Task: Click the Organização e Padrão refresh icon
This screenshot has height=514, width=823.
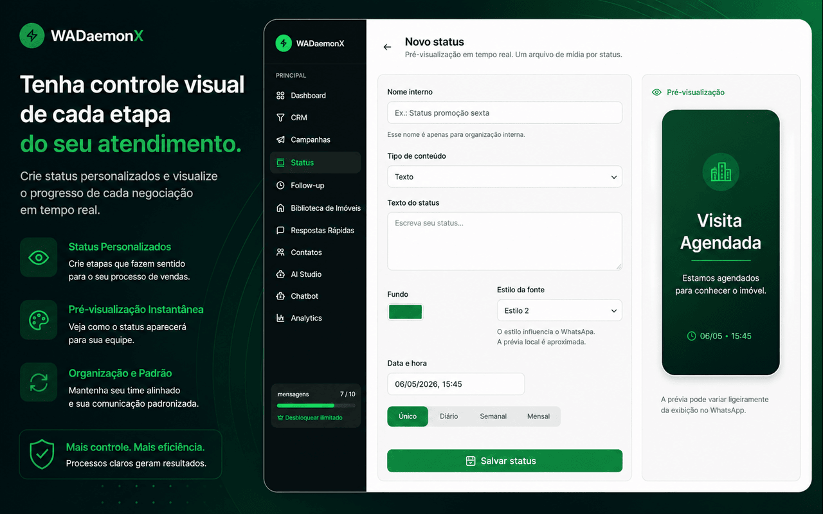Action: (x=39, y=382)
